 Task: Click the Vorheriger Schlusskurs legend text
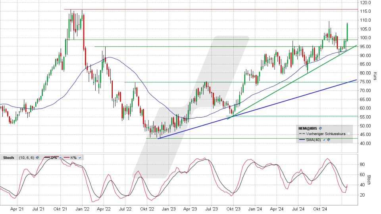(x=325, y=134)
